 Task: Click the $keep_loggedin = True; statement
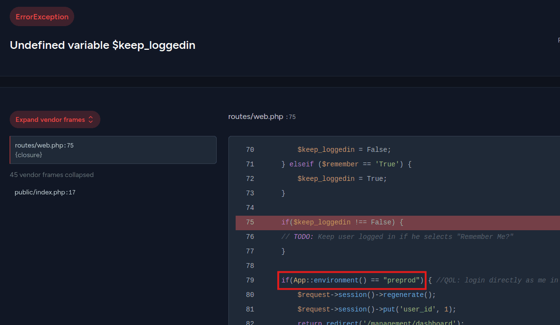(x=342, y=179)
